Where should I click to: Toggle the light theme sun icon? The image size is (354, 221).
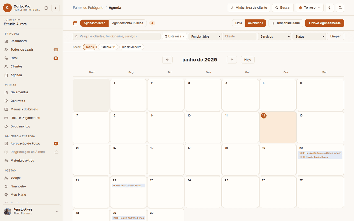coord(330,8)
